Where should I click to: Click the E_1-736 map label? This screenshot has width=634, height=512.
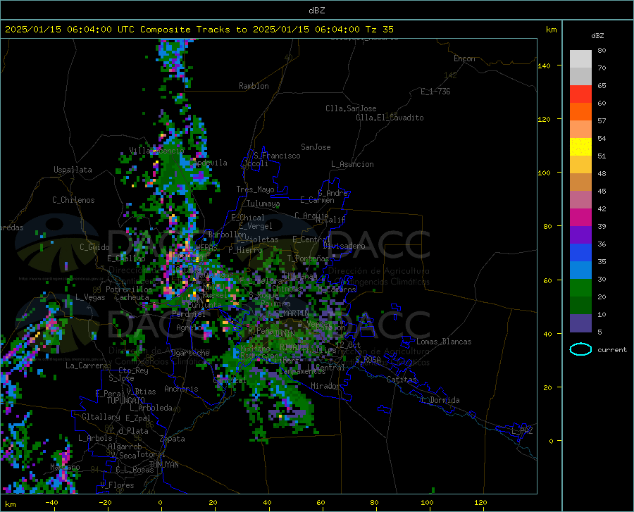tap(435, 92)
